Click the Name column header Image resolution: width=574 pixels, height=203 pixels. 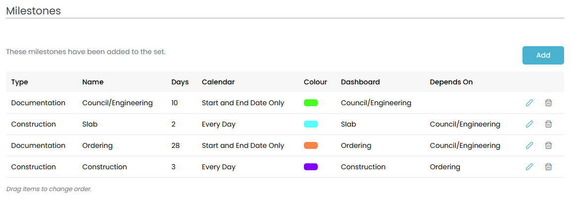click(93, 82)
